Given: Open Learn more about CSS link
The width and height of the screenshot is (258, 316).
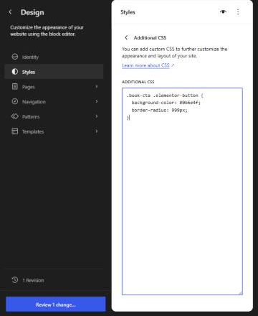Looking at the screenshot, I should click(148, 65).
